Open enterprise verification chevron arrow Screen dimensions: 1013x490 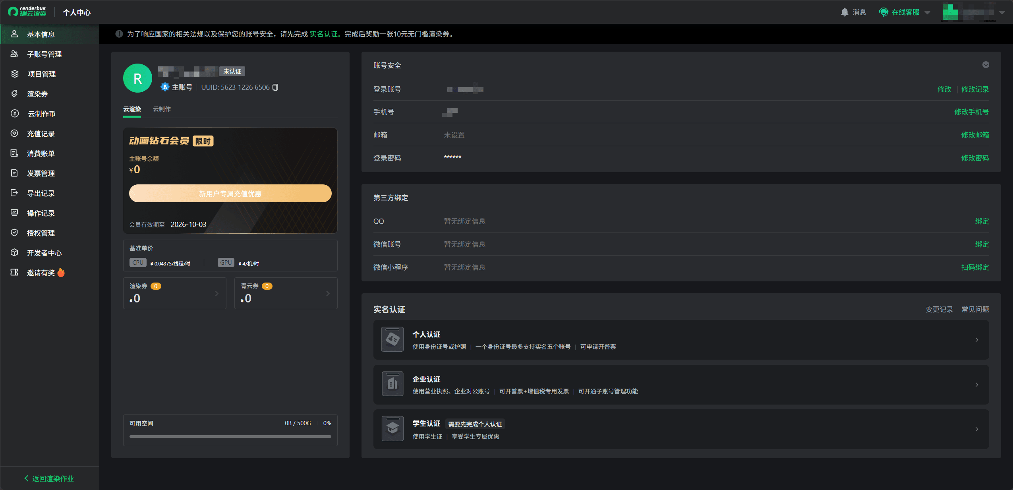[977, 384]
